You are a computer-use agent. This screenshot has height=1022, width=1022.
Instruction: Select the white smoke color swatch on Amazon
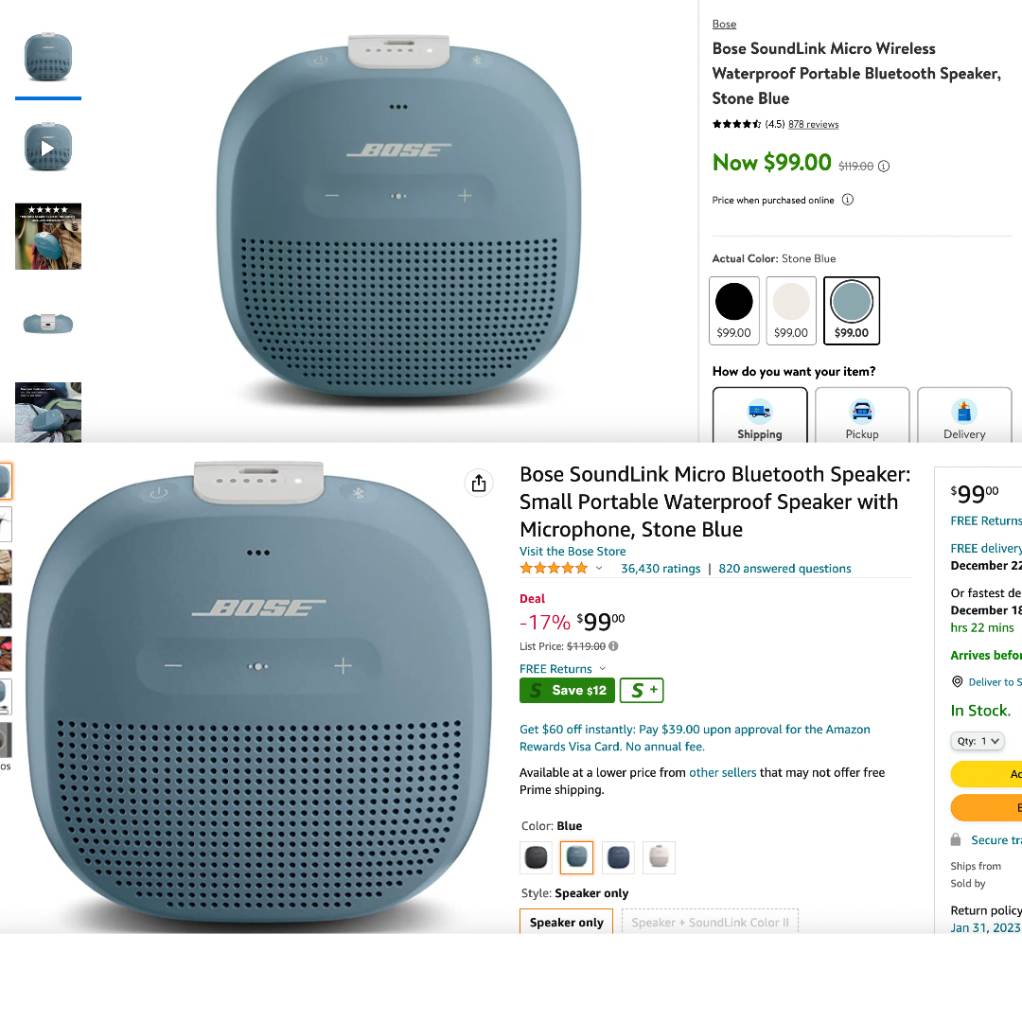click(659, 857)
